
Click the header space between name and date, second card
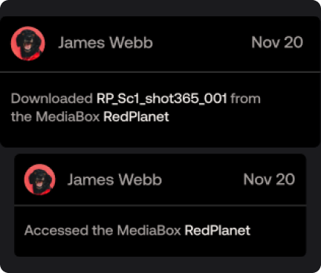click(202, 180)
